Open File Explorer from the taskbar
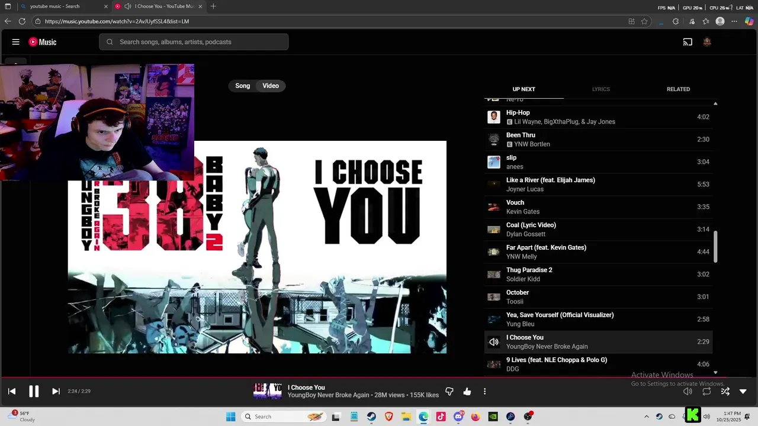This screenshot has width=758, height=426. [x=406, y=417]
